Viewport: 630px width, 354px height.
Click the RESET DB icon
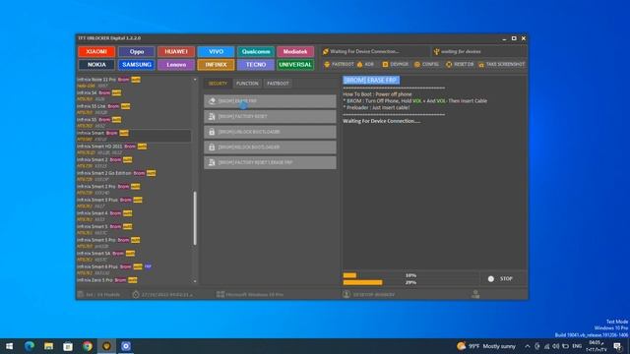pos(449,64)
